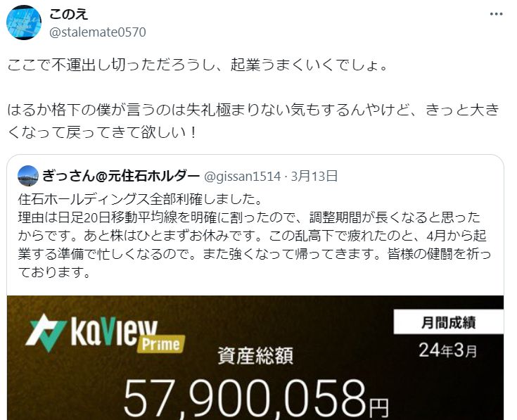Open このえ's profile avatar

click(24, 23)
